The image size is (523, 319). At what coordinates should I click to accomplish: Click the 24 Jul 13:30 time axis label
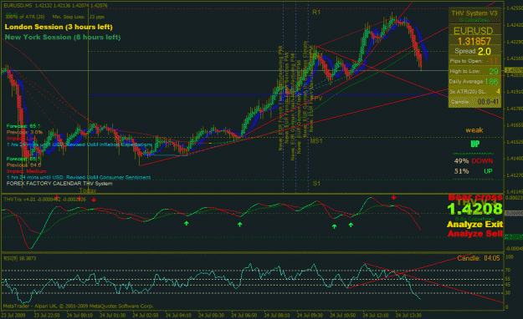(x=408, y=315)
